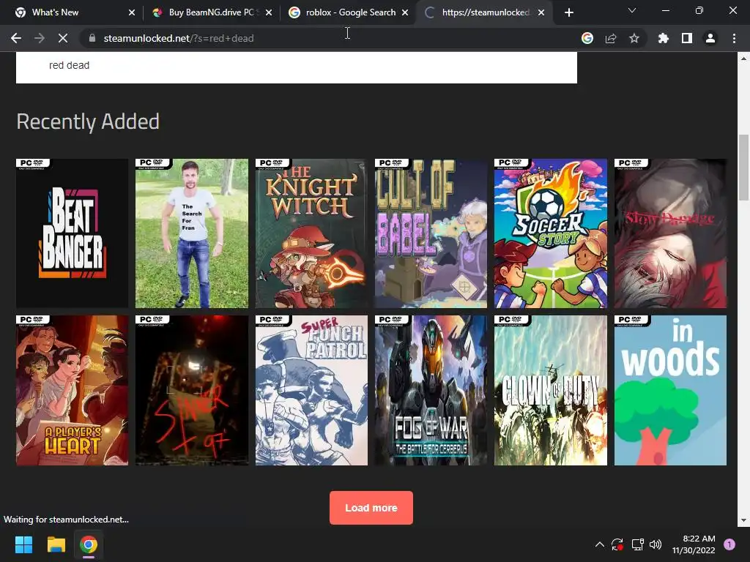This screenshot has height=562, width=750.
Task: Select the steamunlocked tab
Action: point(486,12)
